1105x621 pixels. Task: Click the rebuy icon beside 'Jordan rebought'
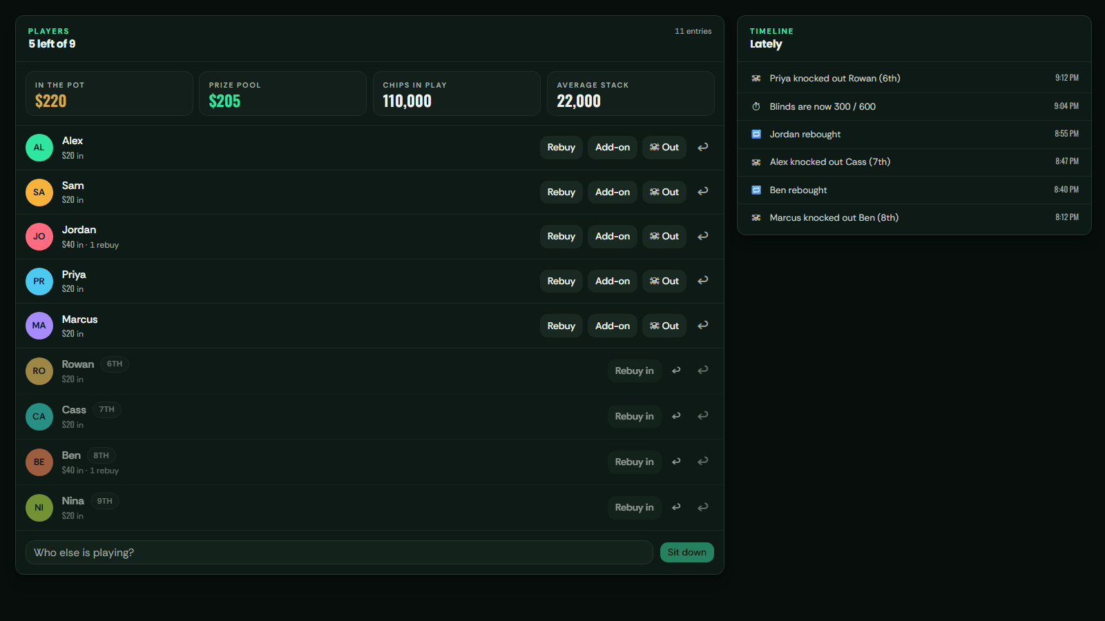point(756,134)
